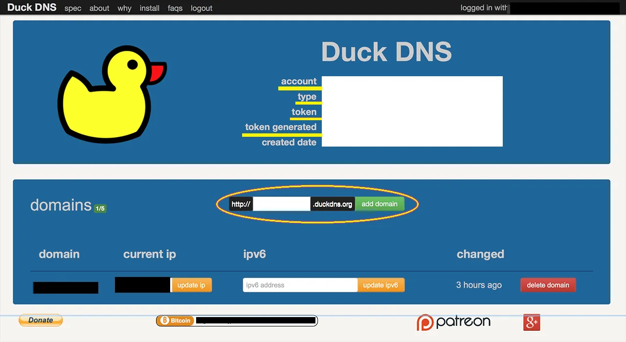Click the PayPal Donate button
This screenshot has width=626, height=342.
click(x=41, y=320)
